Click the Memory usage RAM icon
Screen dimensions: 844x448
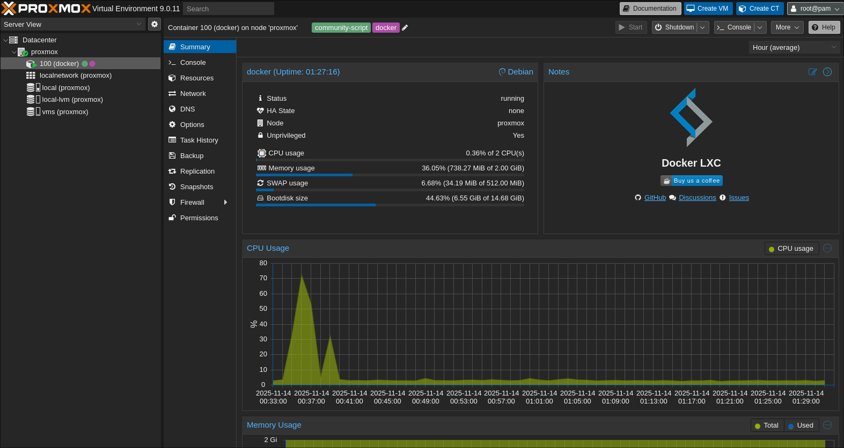point(262,168)
